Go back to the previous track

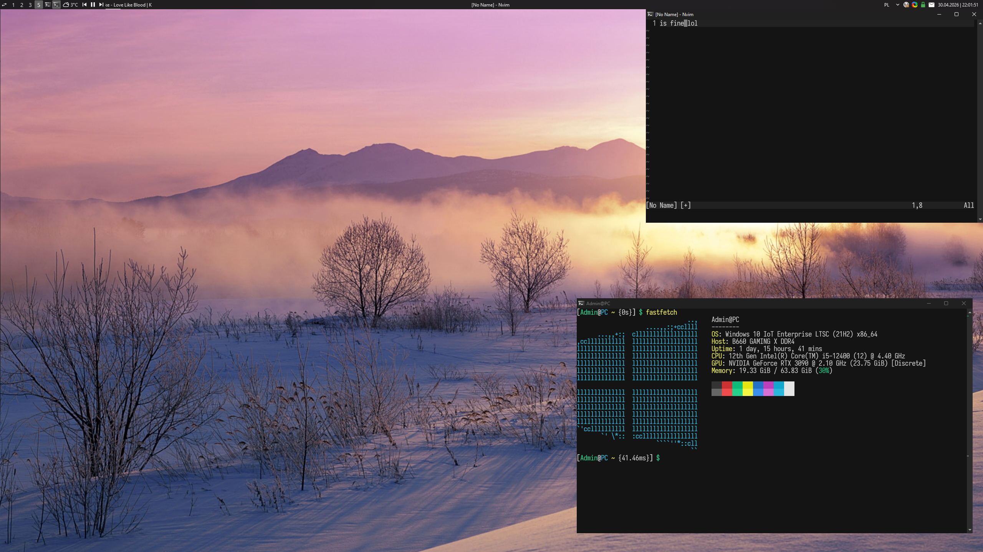click(84, 5)
